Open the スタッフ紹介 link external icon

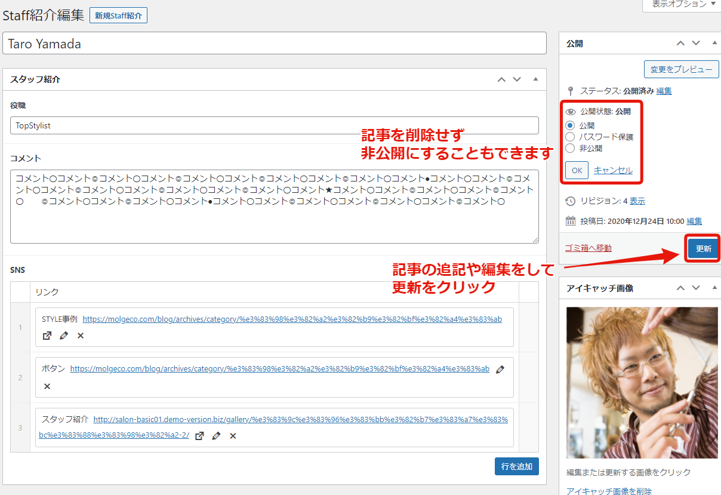200,436
